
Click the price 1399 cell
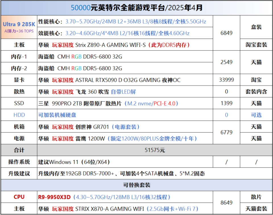[x=226, y=103]
